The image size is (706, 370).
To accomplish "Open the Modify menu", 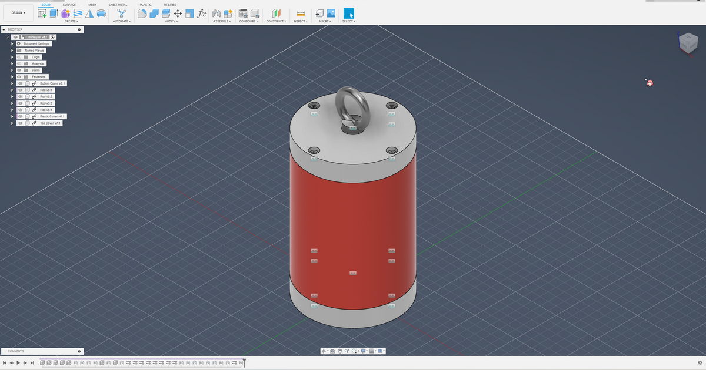I will (171, 21).
